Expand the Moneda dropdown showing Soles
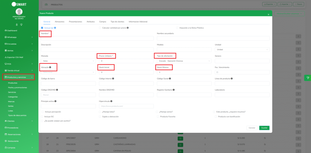 (68, 61)
